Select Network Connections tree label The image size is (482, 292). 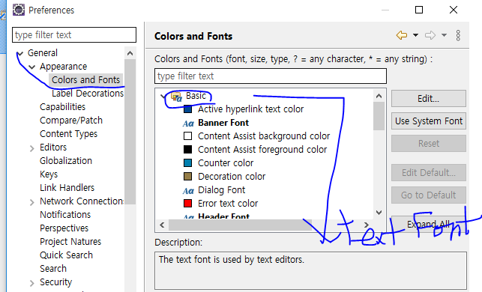coord(82,201)
